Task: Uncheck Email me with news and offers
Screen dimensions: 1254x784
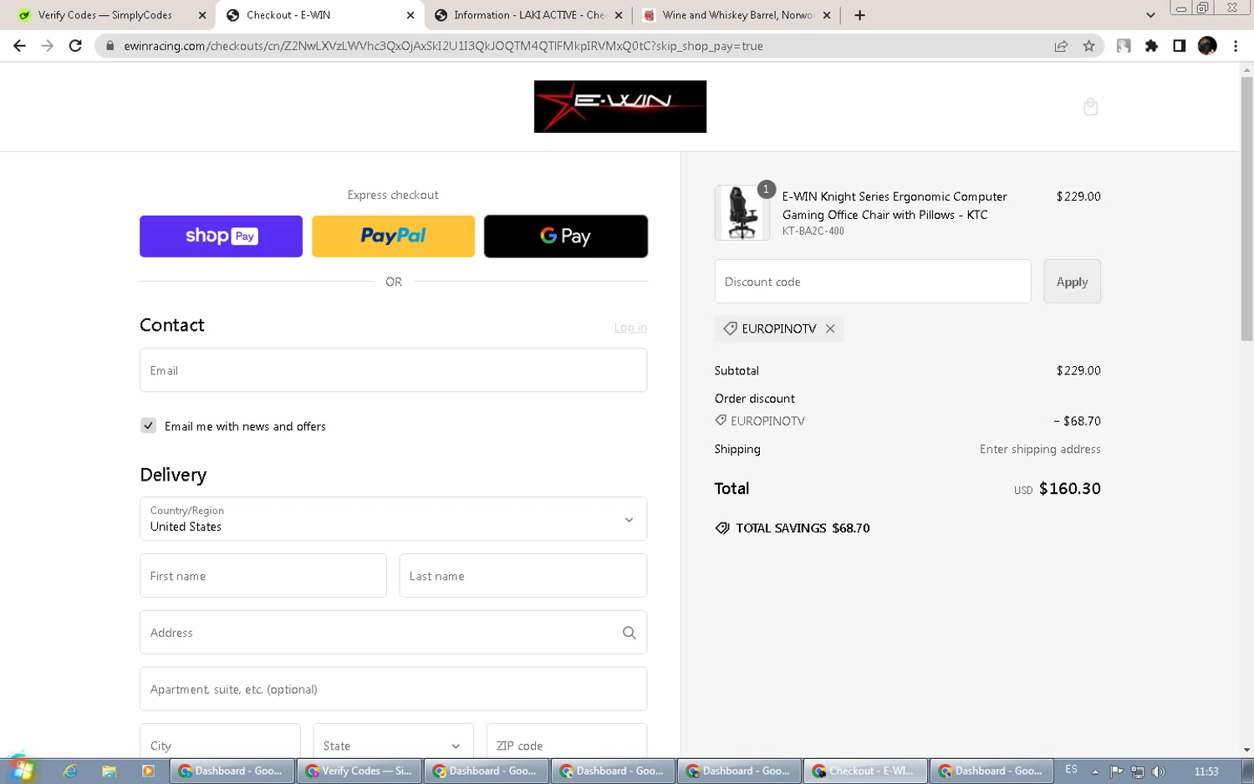Action: [148, 425]
